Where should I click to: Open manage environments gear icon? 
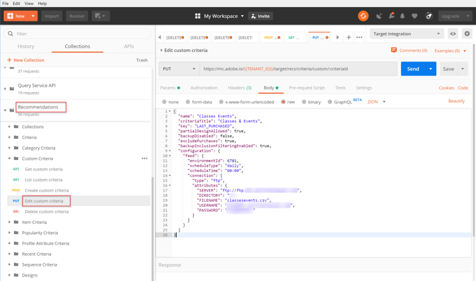(x=467, y=34)
